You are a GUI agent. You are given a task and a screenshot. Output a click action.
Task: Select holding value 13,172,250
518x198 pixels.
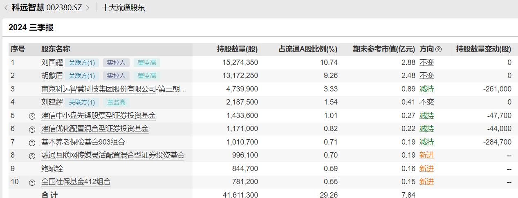(x=240, y=76)
